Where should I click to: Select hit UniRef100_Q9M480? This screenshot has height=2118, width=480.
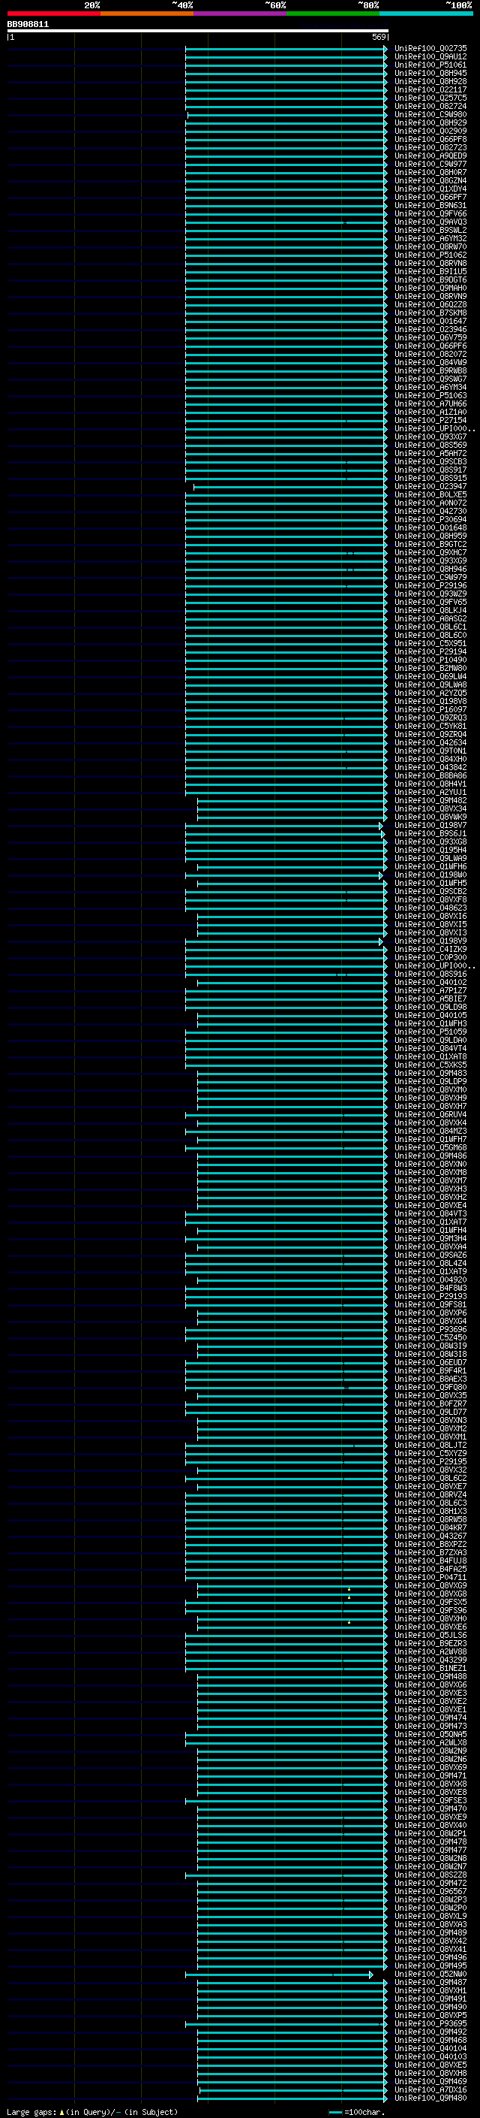click(430, 2098)
